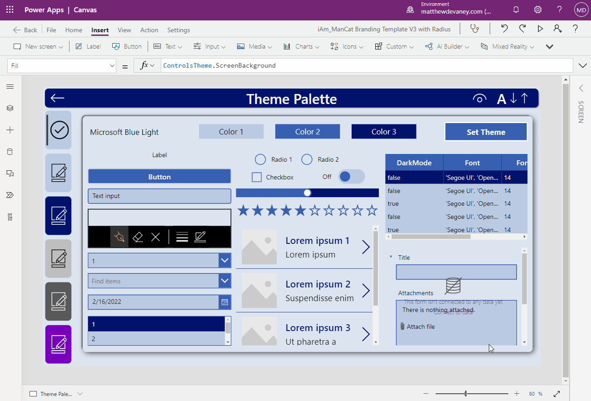Screen dimensions: 591x401
Task: Open Power Automate from the left sidebar
Action: click(x=10, y=195)
